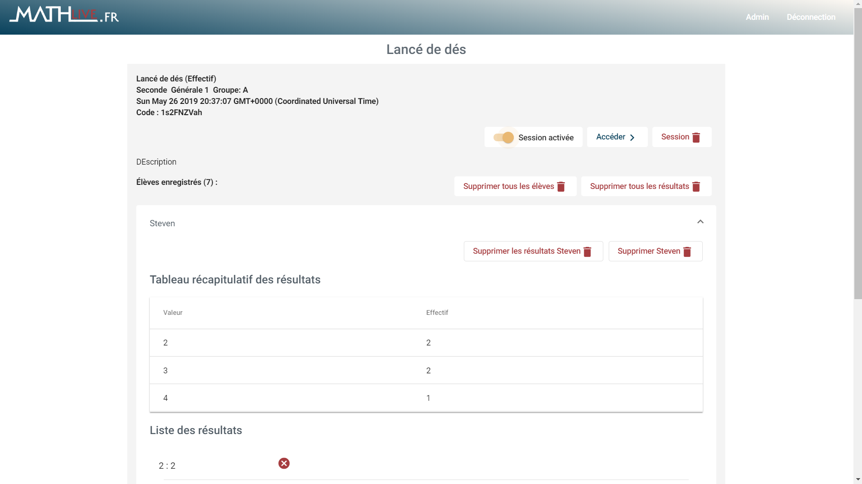The width and height of the screenshot is (862, 484).
Task: Click trash icon on Session button
Action: [x=696, y=138]
